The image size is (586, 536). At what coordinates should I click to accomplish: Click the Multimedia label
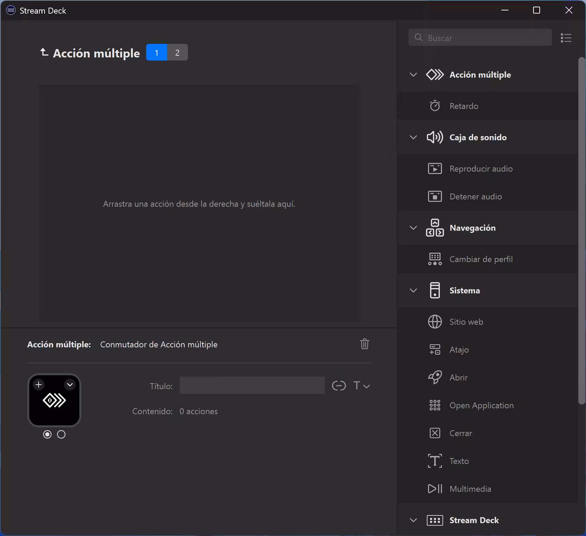coord(470,489)
